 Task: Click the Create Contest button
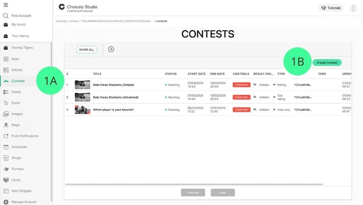point(327,63)
